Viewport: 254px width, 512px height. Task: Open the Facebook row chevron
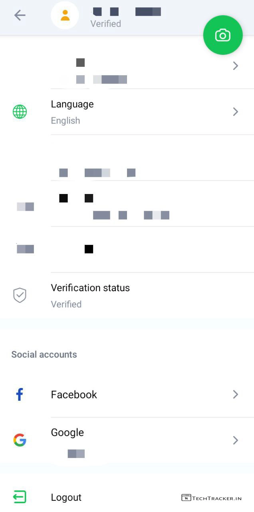click(x=236, y=394)
